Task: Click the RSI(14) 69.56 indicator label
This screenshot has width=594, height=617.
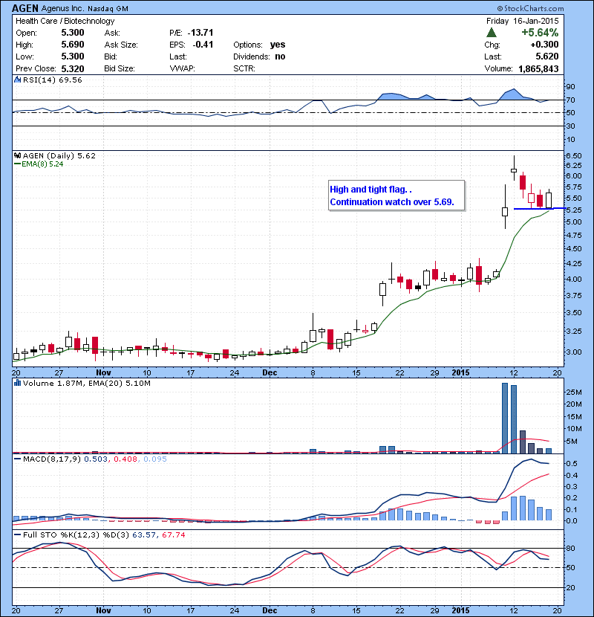Action: (52, 80)
